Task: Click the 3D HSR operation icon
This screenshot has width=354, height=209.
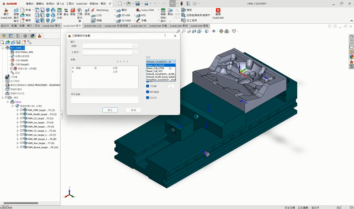Action: coord(118,15)
